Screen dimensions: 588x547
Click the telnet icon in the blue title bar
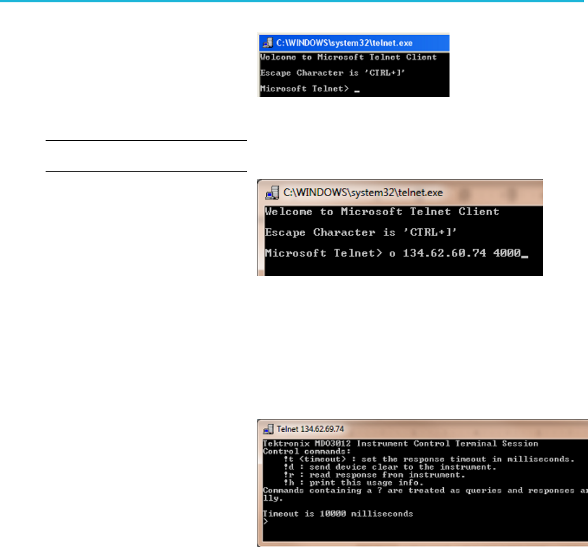pyautogui.click(x=268, y=43)
